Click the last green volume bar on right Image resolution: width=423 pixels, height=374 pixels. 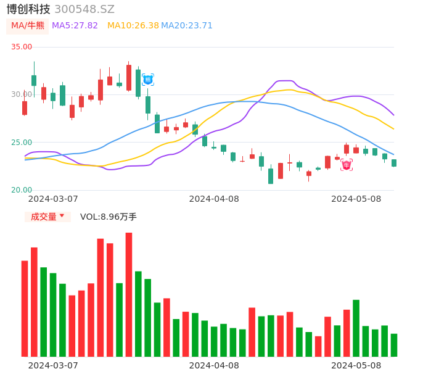[394, 345]
